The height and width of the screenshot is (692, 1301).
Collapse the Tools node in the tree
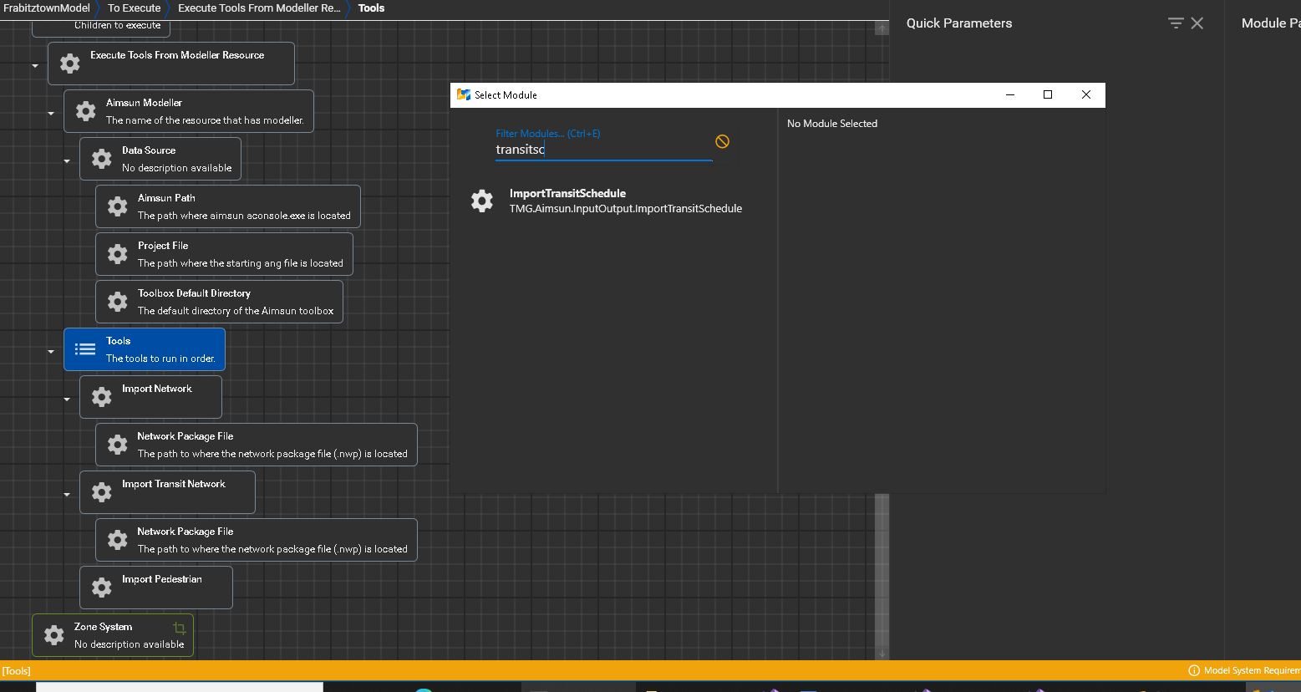(50, 351)
